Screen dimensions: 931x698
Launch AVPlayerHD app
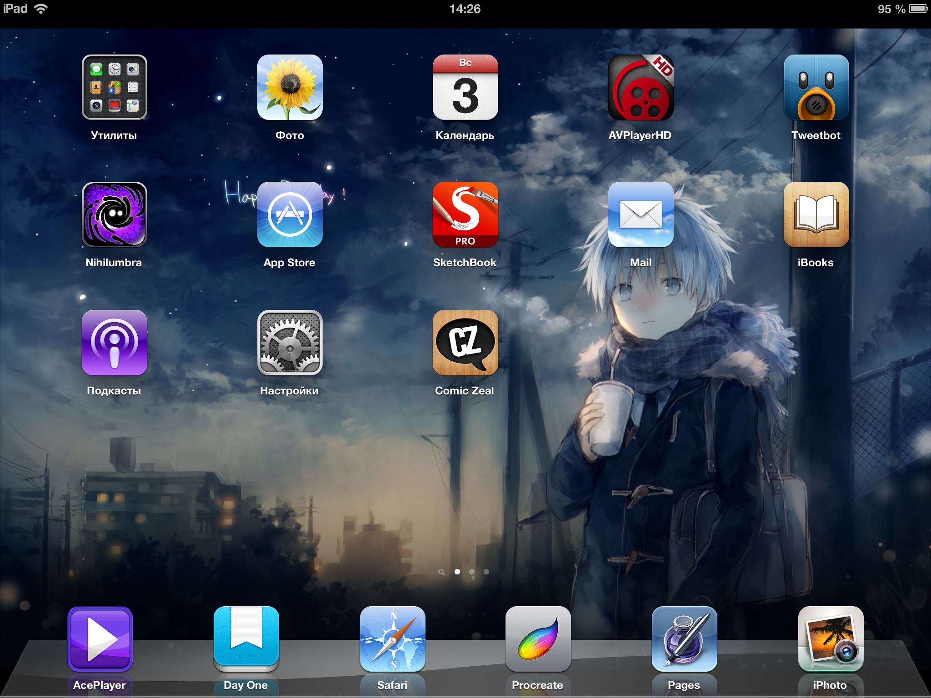pos(641,87)
